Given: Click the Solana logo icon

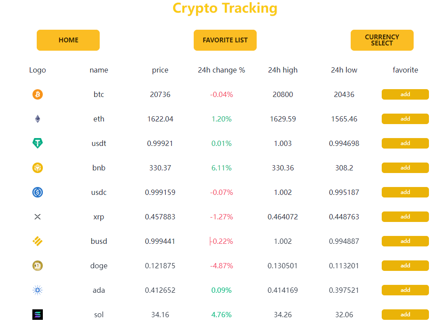Looking at the screenshot, I should coord(37,314).
